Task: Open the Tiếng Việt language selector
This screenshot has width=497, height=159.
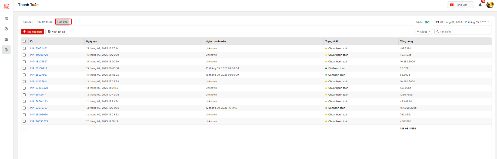Action: pyautogui.click(x=460, y=5)
